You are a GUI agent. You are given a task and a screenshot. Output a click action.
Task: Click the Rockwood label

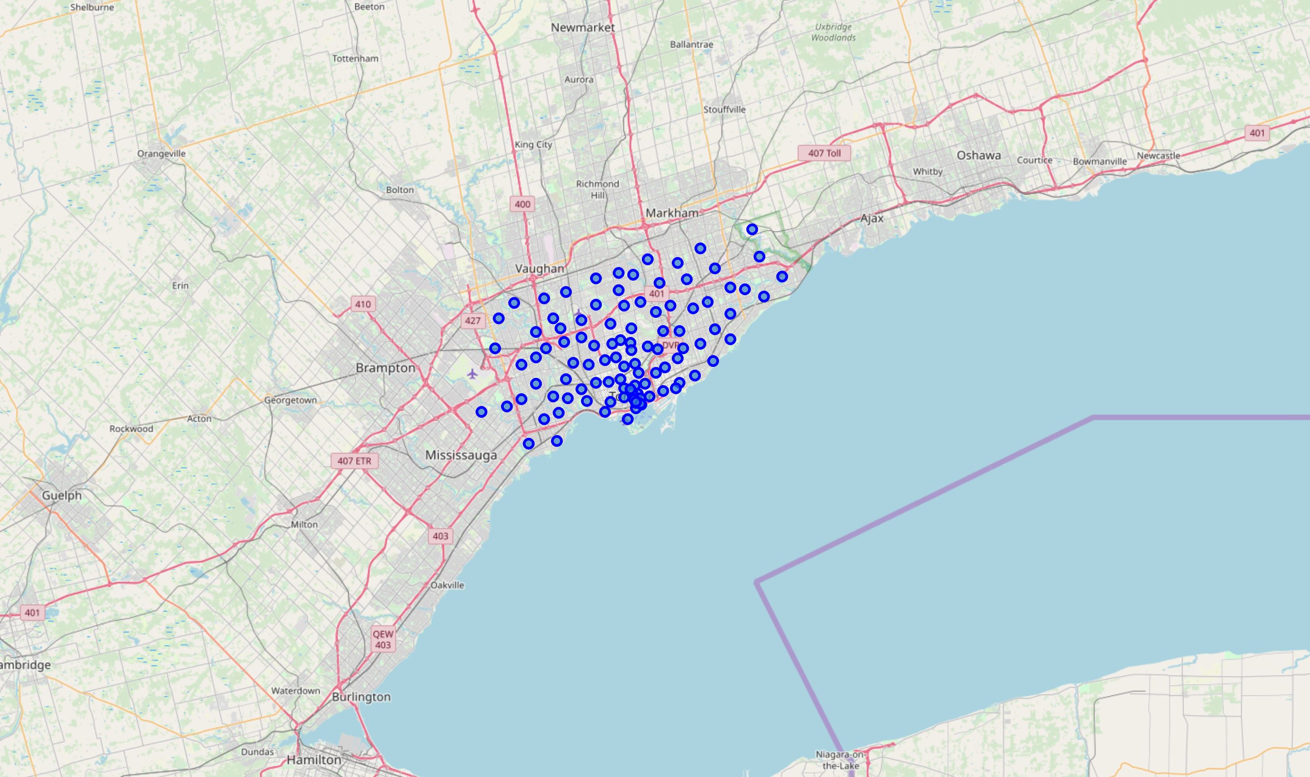tap(131, 429)
